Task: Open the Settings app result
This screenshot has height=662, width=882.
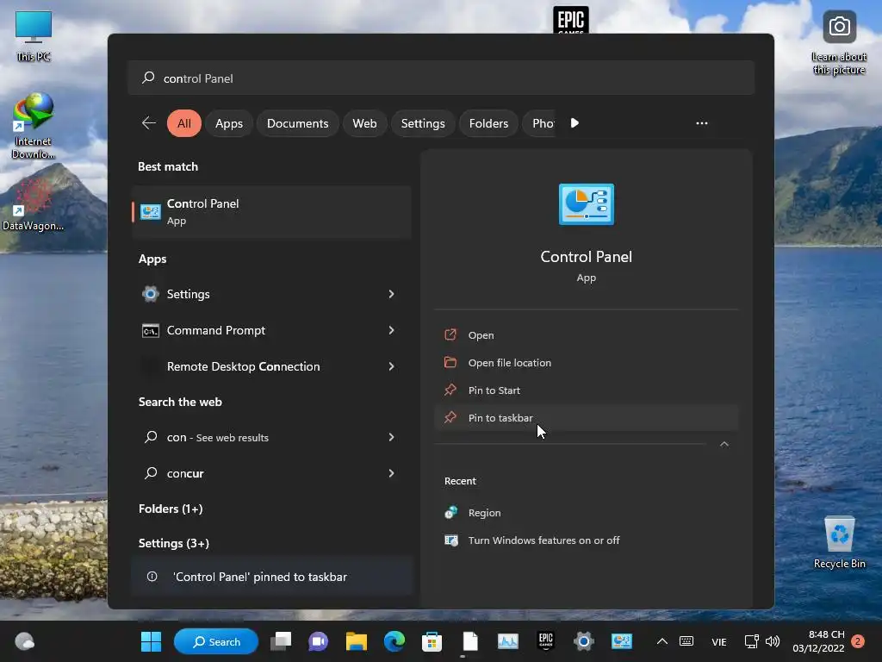Action: pyautogui.click(x=256, y=294)
